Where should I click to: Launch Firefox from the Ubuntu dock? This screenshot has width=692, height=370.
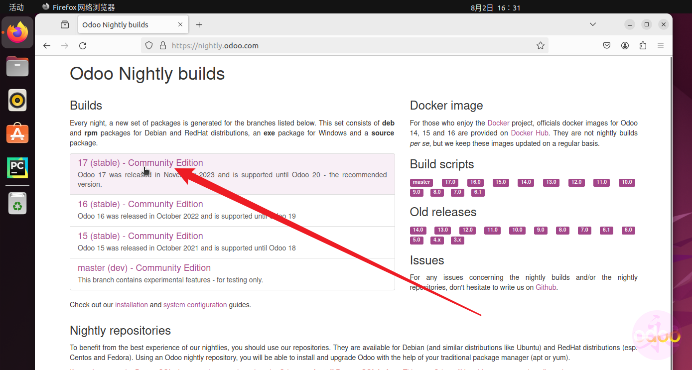[17, 32]
